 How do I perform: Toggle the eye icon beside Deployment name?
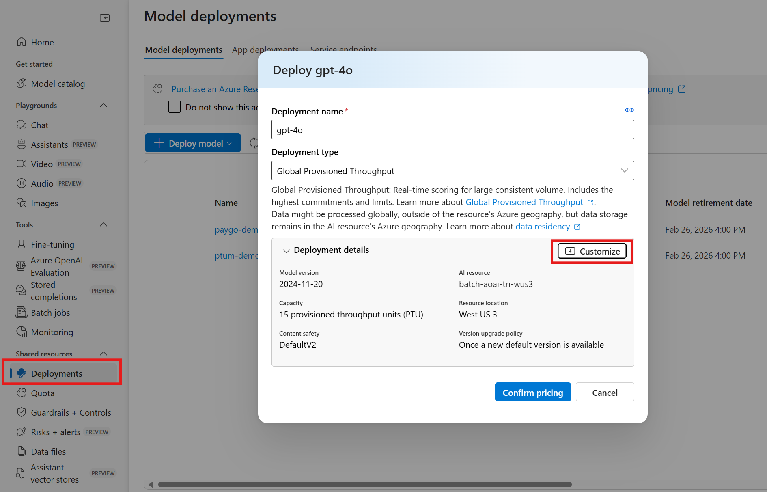(629, 110)
